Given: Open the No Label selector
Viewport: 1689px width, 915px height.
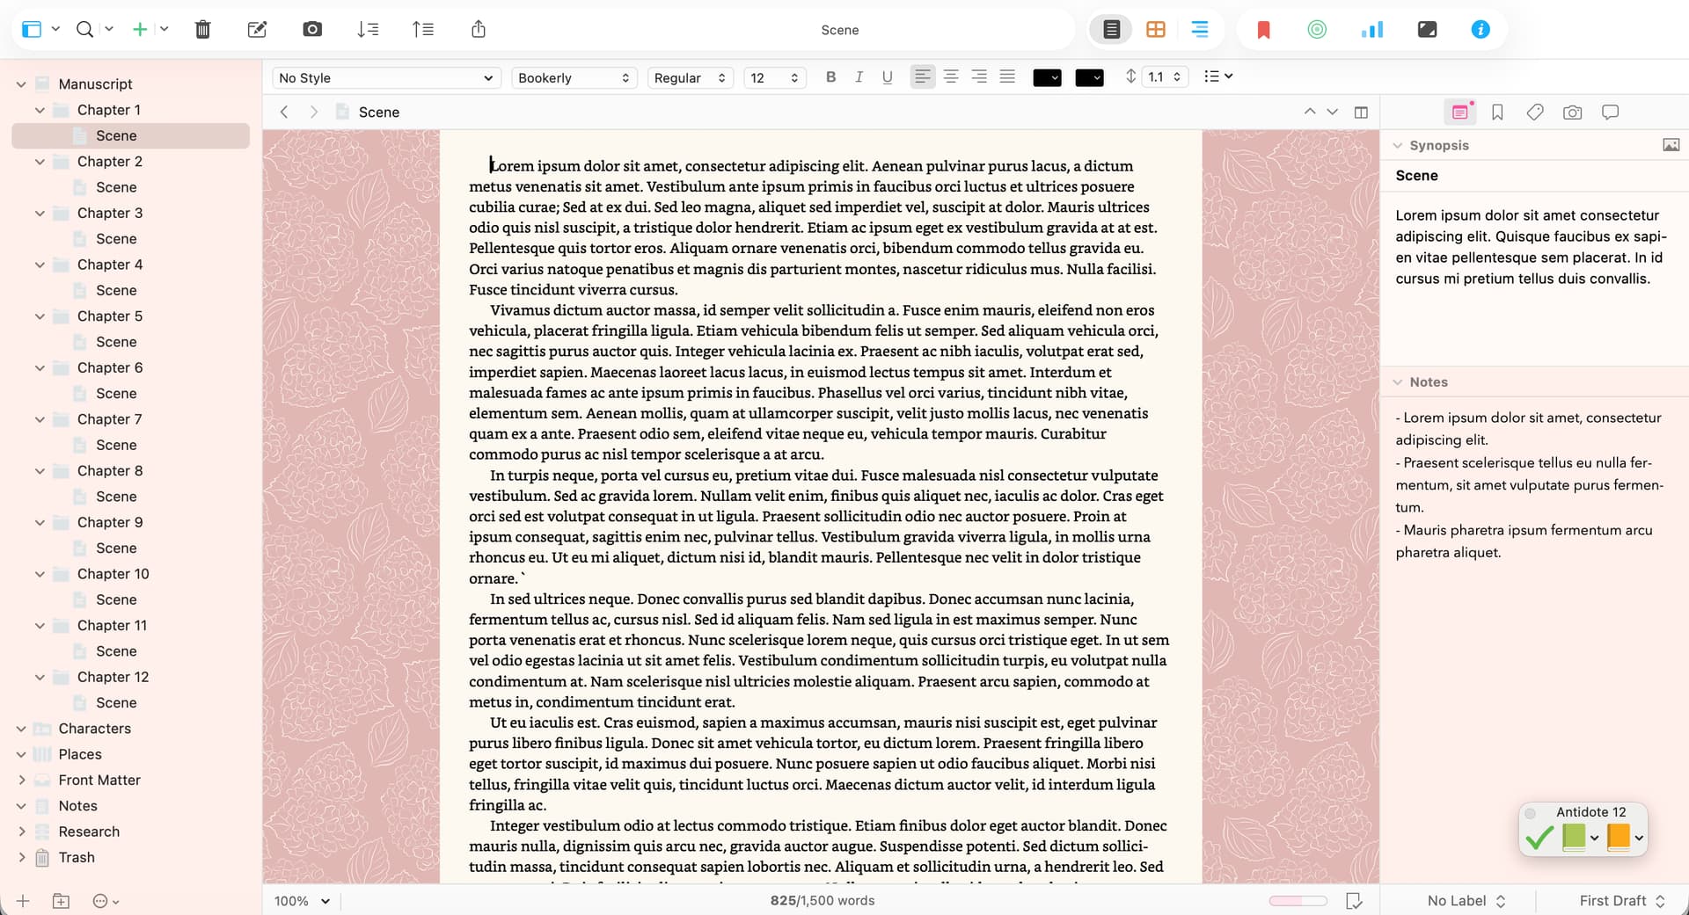Looking at the screenshot, I should (x=1466, y=901).
